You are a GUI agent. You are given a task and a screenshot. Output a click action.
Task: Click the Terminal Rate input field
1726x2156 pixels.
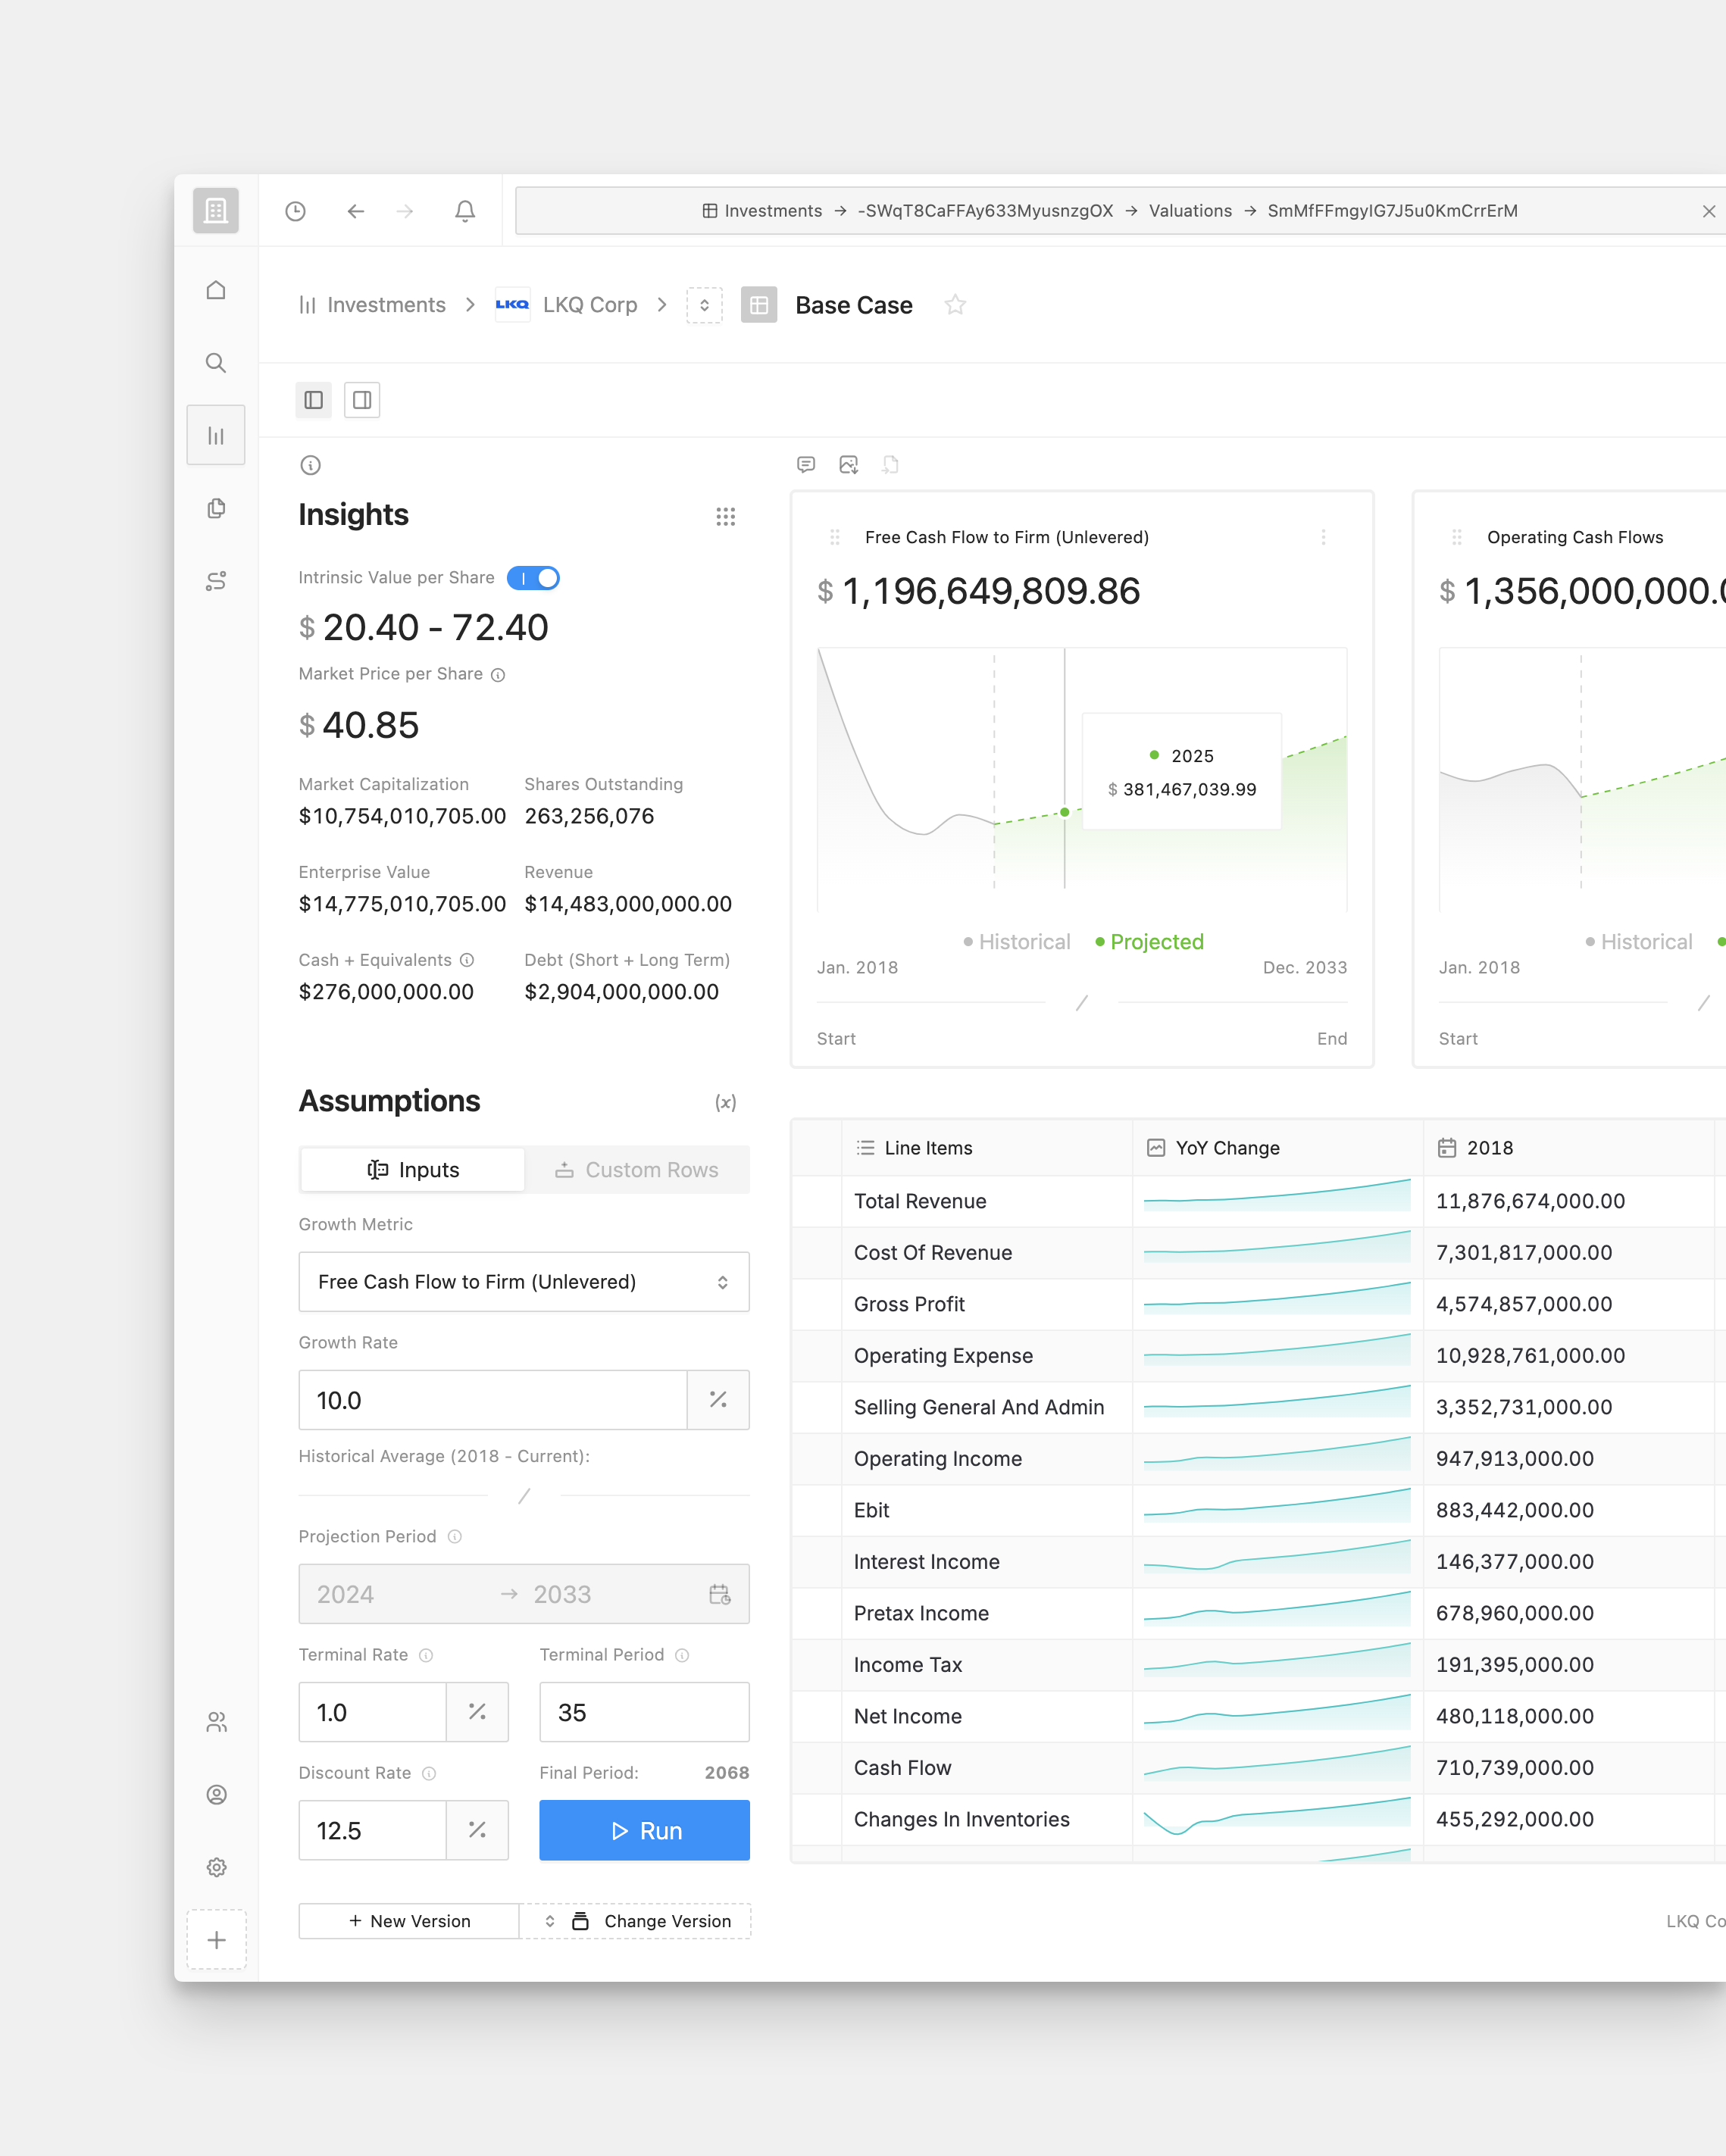click(372, 1712)
